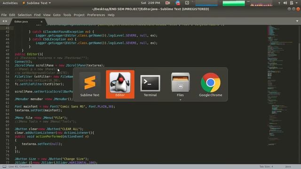301x169 pixels.
Task: Click the "CLEAR ALL" string in code
Action: [71, 129]
